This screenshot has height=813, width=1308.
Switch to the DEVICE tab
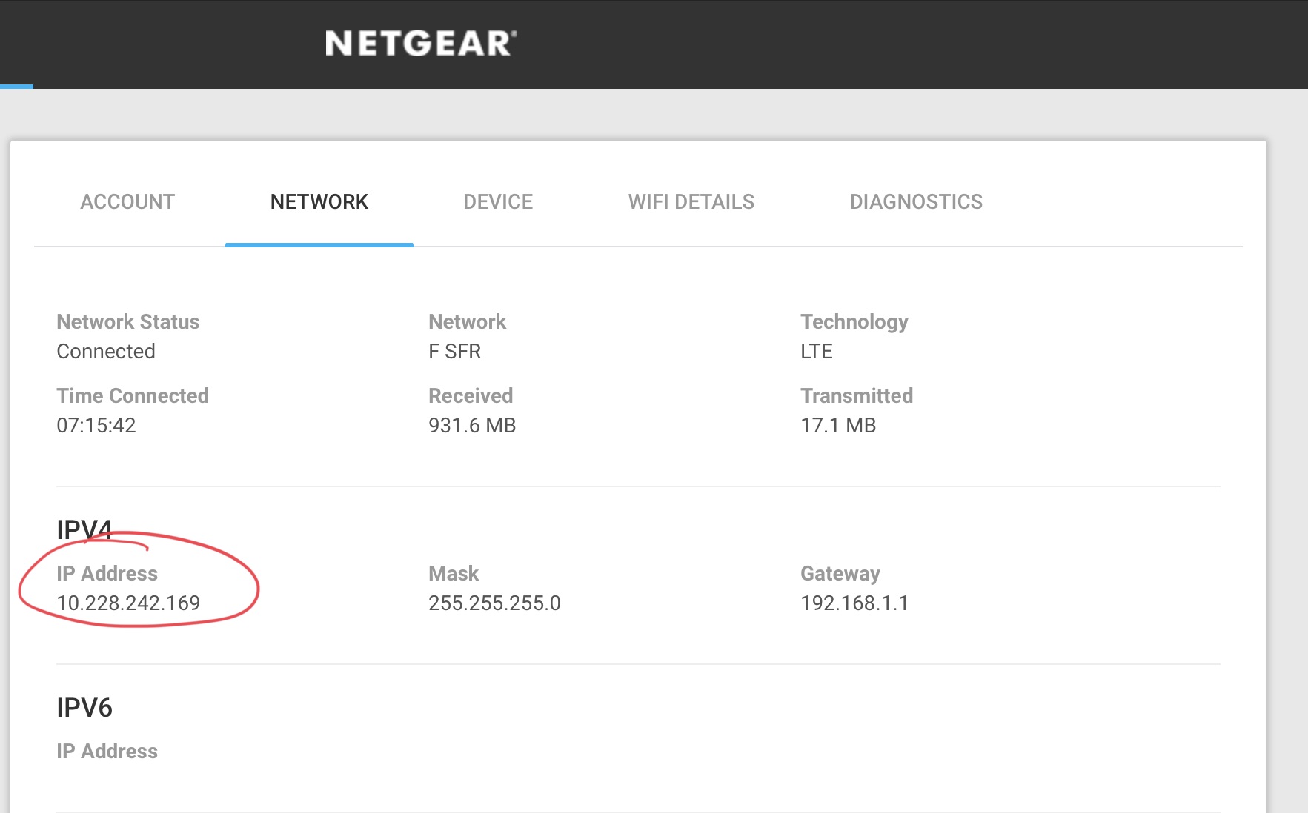click(x=498, y=201)
